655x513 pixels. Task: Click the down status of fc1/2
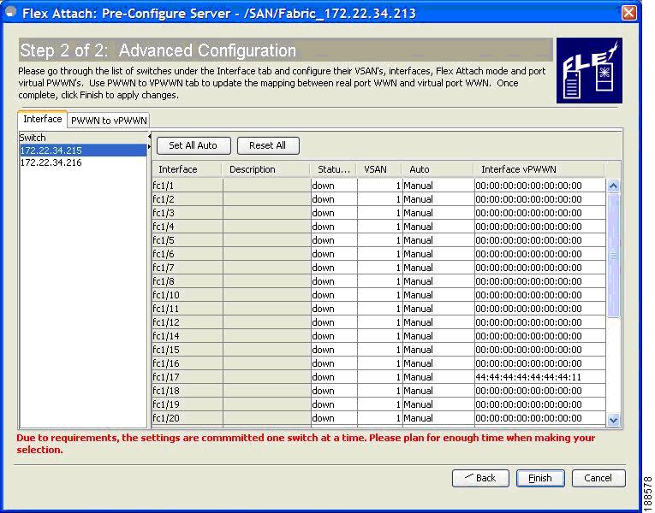coord(334,199)
